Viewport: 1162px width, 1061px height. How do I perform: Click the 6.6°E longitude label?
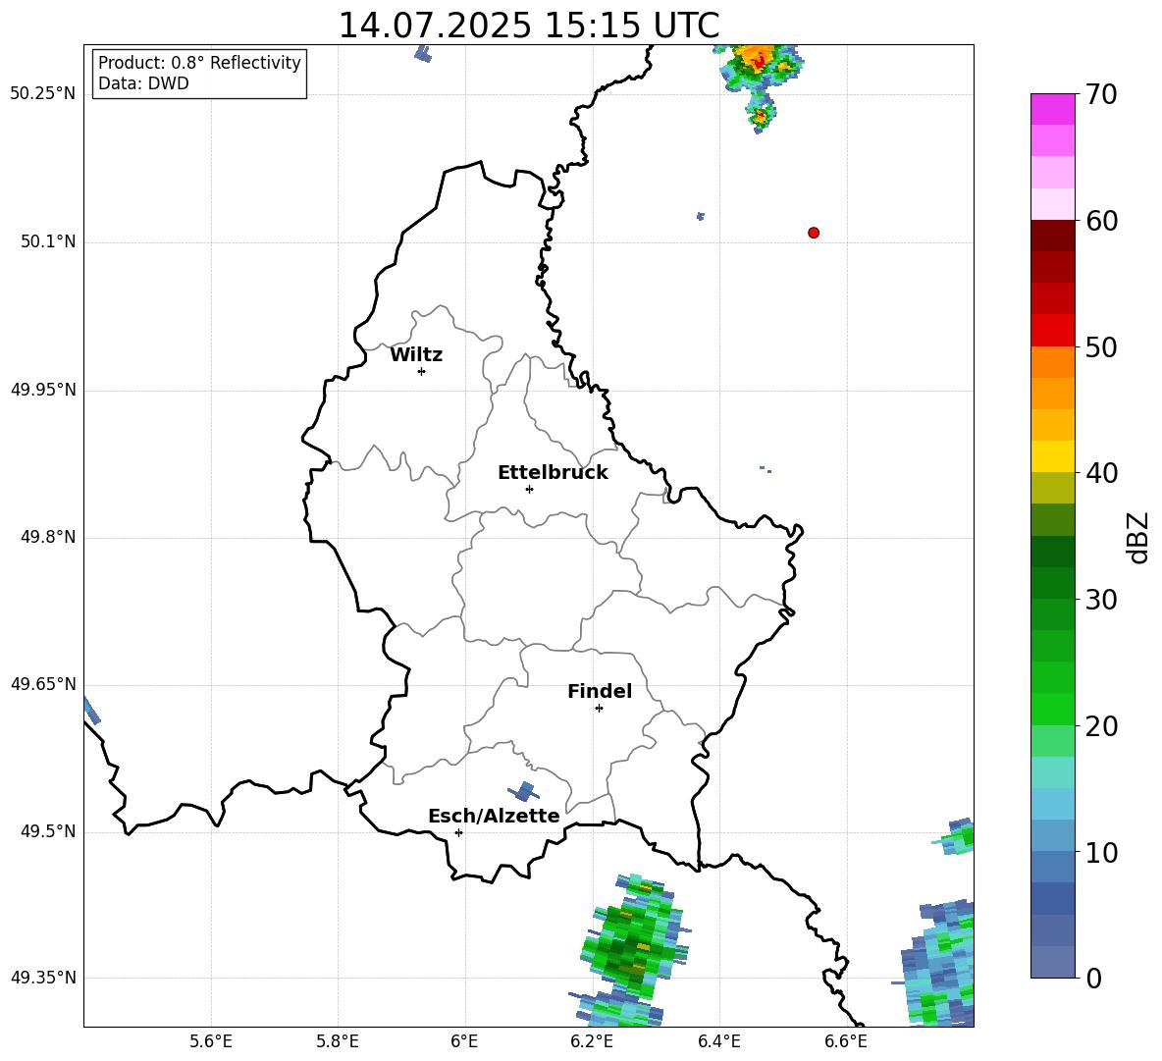(846, 1041)
